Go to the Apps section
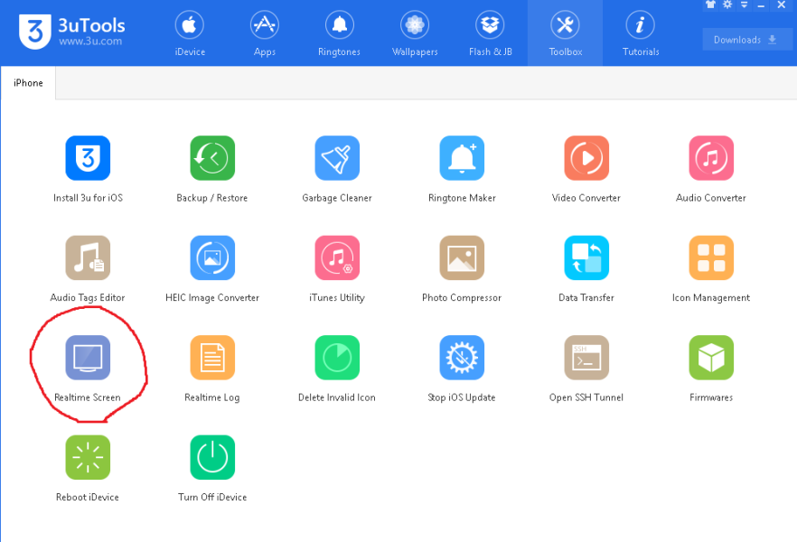Viewport: 797px width, 542px height. 264,33
